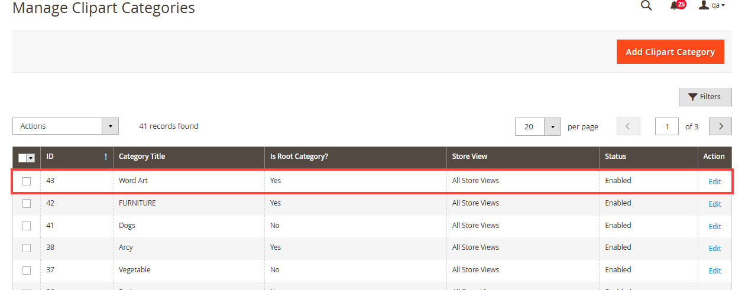
Task: Open the per page count dropdown arrow
Action: tap(552, 126)
